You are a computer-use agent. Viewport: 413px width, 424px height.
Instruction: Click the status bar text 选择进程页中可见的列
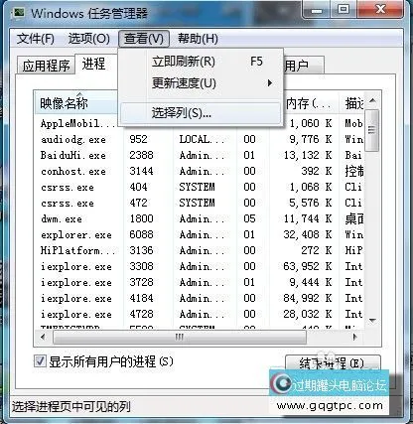pos(71,407)
